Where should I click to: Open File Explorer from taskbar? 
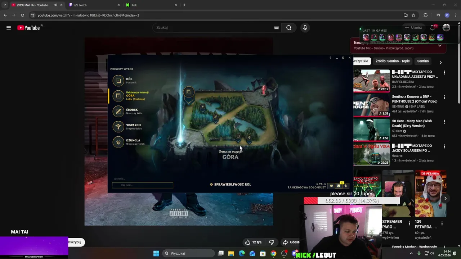(231, 253)
